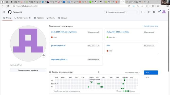Open the read aloud icon in address bar
The height and width of the screenshot is (95, 170).
pyautogui.click(x=142, y=6)
